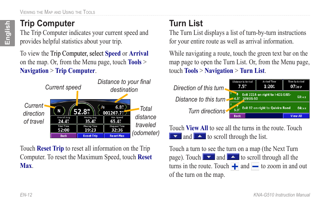Click the 001267.7 odometer value
Viewport: 330px width, 210px height.
(x=113, y=113)
